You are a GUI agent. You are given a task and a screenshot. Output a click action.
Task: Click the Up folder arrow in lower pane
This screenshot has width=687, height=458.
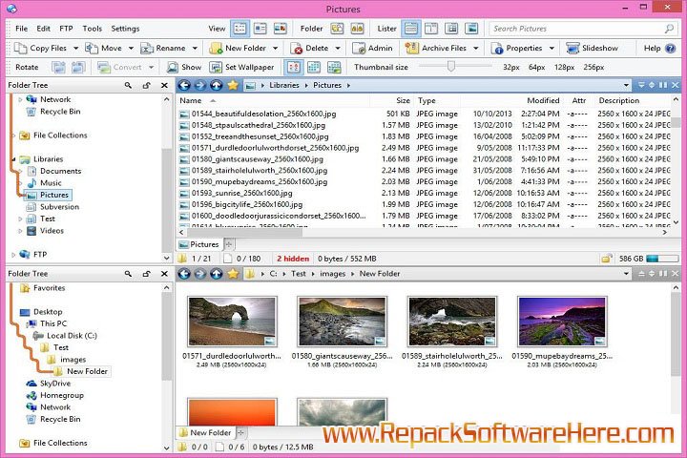[218, 274]
